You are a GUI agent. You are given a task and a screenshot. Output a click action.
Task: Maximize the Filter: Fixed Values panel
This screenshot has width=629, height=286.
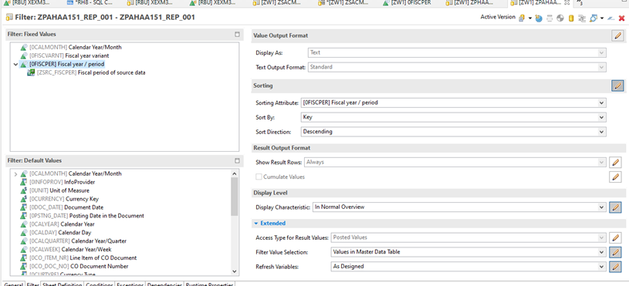click(237, 35)
